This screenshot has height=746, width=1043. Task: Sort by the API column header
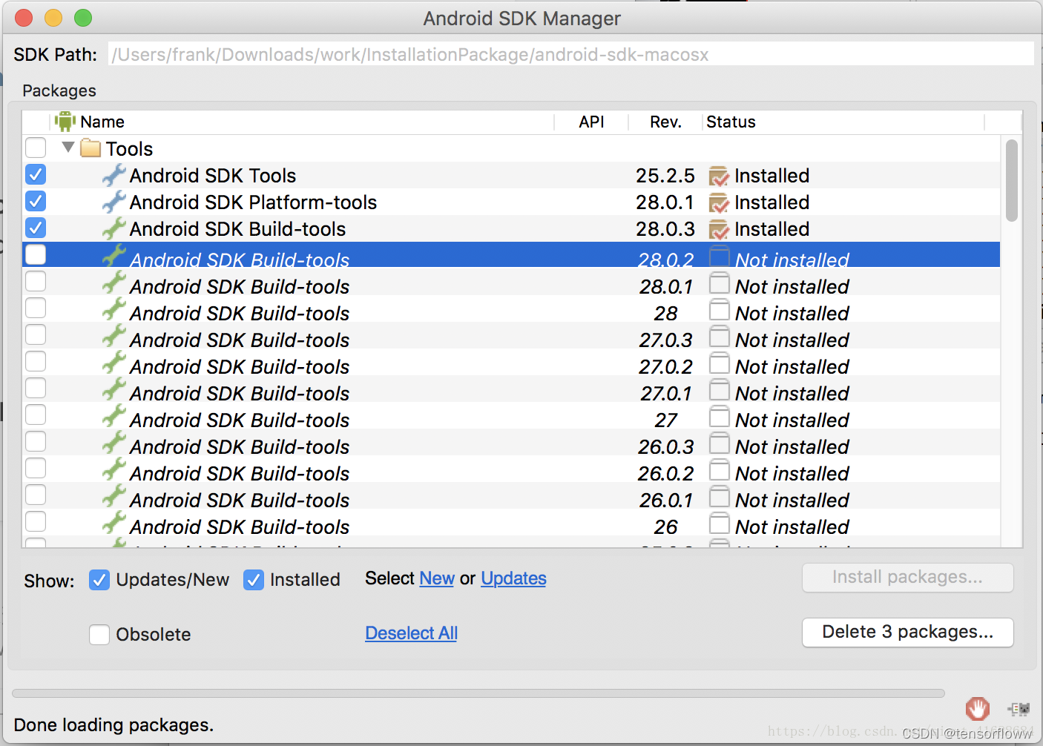(591, 122)
